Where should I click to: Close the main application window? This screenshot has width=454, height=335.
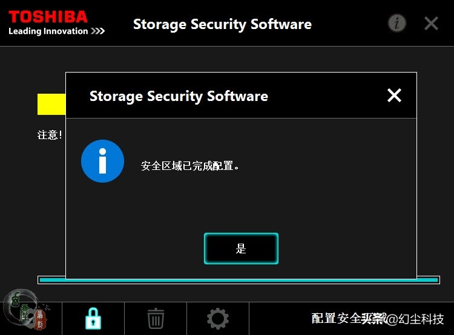pyautogui.click(x=431, y=24)
